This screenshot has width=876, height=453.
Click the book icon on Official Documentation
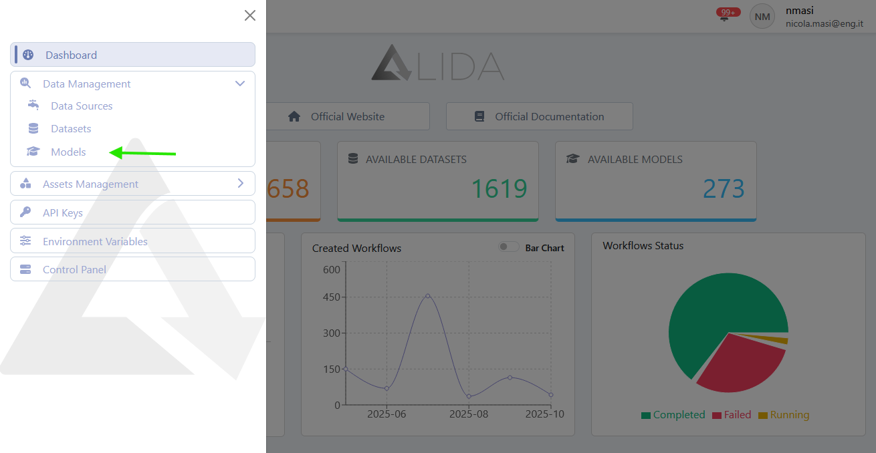click(479, 116)
